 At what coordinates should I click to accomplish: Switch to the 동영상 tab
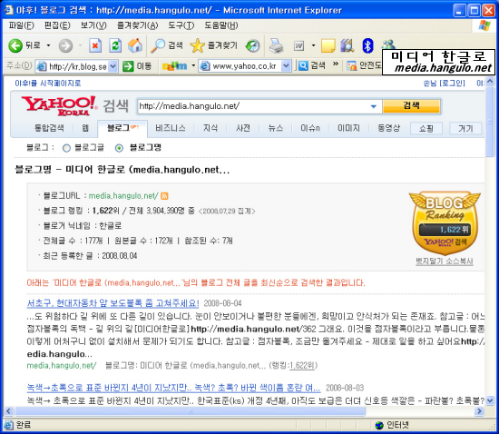tap(388, 128)
